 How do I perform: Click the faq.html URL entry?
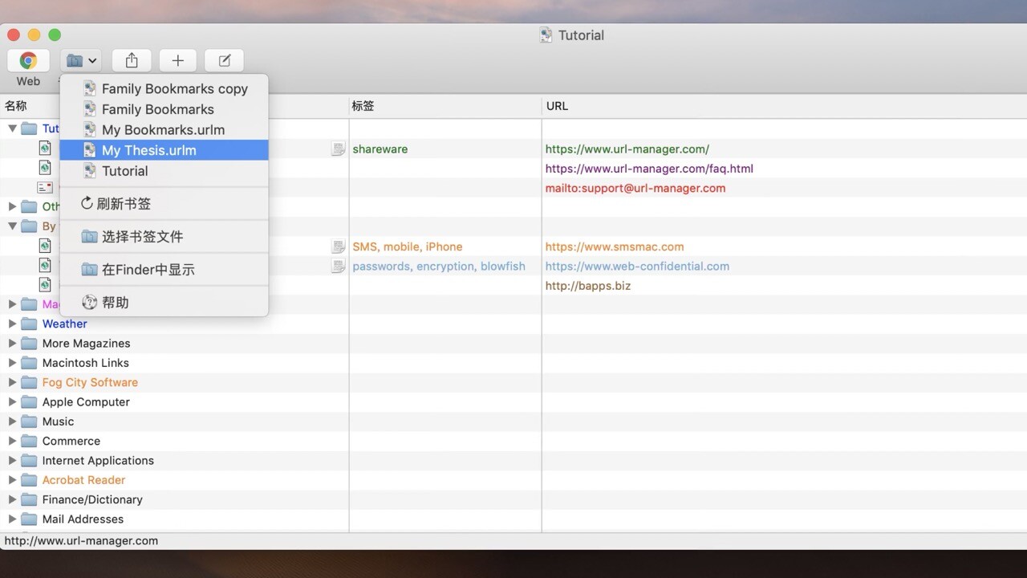pyautogui.click(x=649, y=169)
